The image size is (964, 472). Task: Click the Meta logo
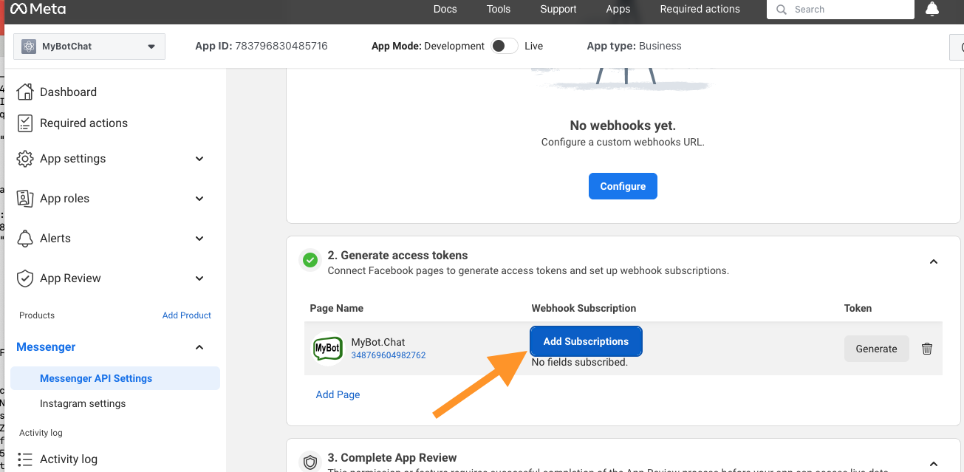point(35,9)
